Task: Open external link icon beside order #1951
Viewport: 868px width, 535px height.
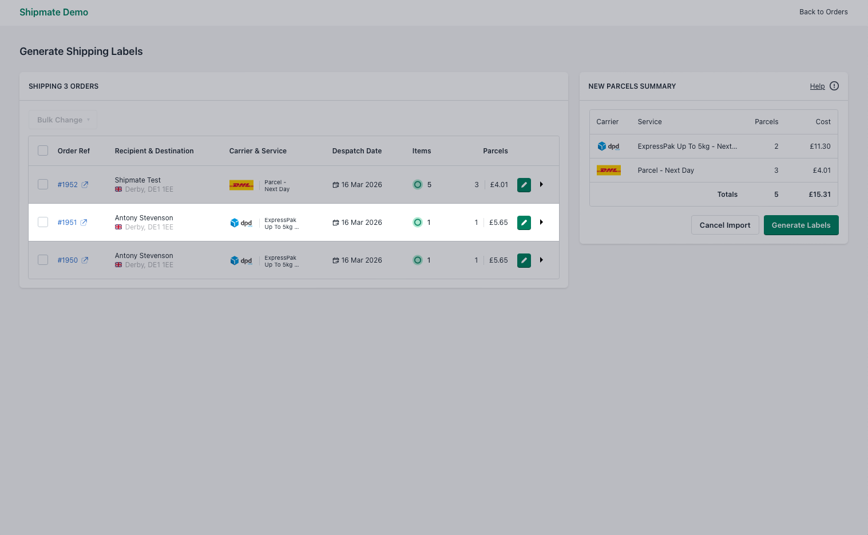Action: (84, 223)
